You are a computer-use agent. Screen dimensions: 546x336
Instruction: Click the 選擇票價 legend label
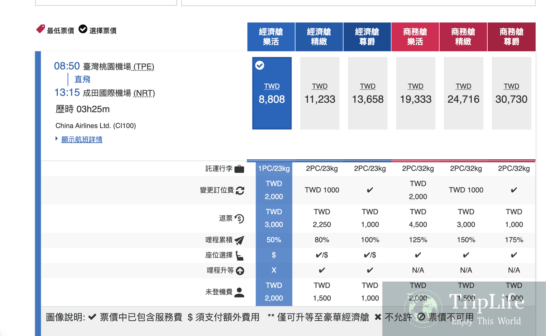(x=103, y=31)
